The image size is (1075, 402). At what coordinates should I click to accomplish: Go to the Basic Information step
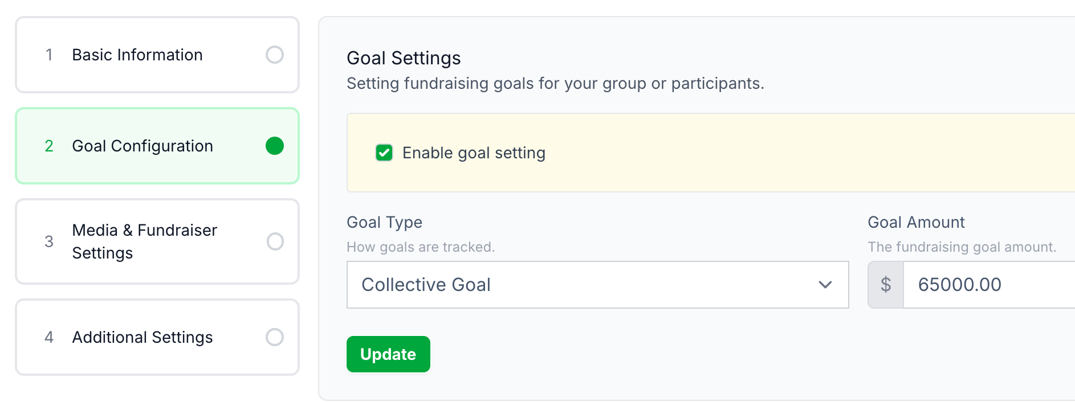coord(137,55)
